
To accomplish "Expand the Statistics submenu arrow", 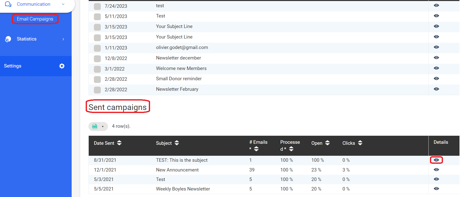I will coord(63,39).
